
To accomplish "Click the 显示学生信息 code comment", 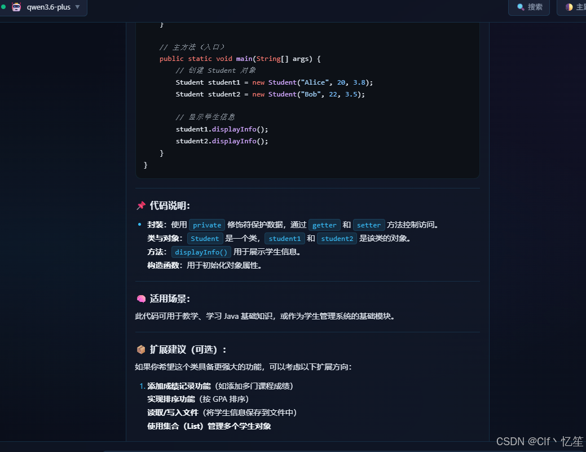I will 205,117.
